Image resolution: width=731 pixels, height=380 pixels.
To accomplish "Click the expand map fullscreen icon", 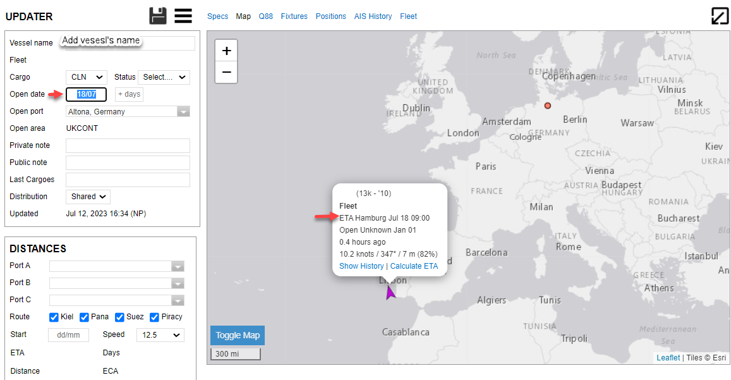I will [x=720, y=16].
